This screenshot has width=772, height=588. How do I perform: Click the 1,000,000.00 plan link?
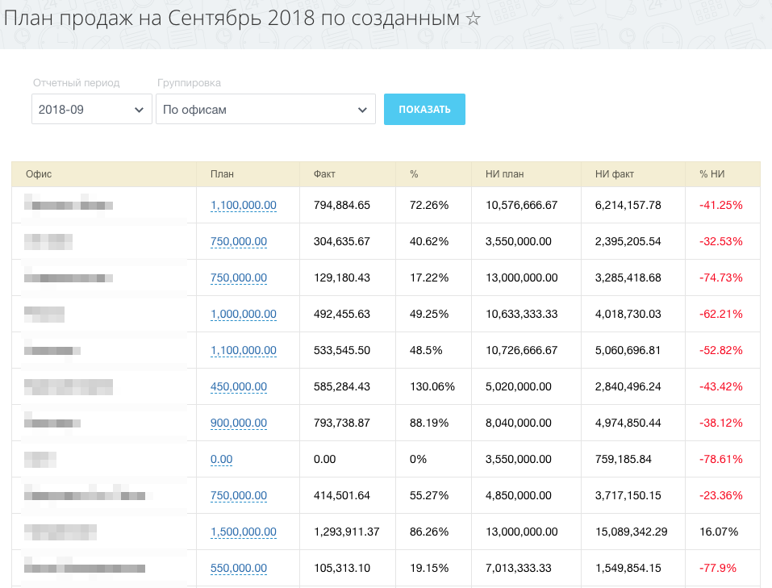coord(244,315)
